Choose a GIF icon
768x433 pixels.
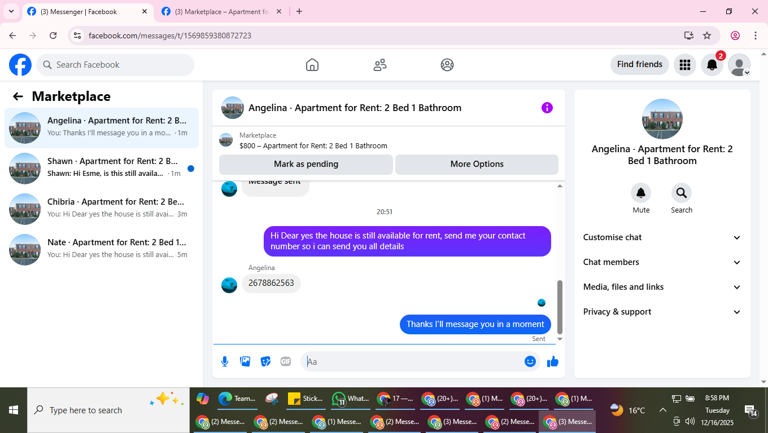pyautogui.click(x=286, y=361)
